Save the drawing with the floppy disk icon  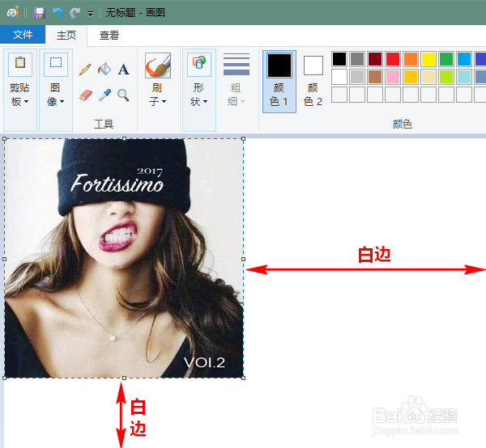pos(40,13)
